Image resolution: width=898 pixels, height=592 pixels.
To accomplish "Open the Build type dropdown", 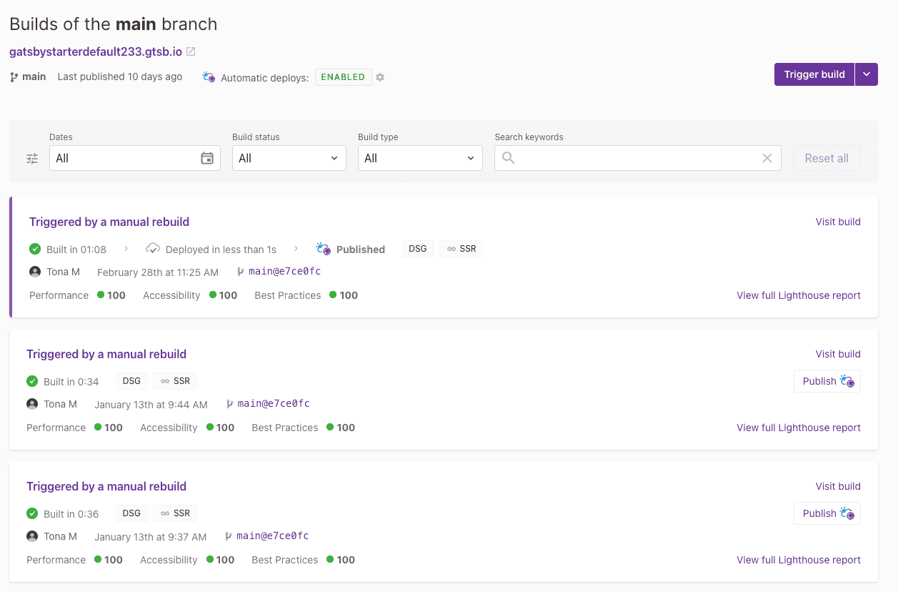I will coord(420,158).
